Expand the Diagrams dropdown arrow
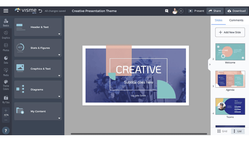Viewport: 249px width, 142px height. tap(59, 96)
